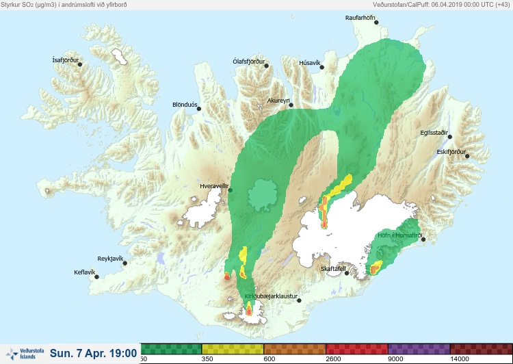Select the Höfn í Hornafirði marker
Viewport: 513px width, 364px height.
click(423, 239)
